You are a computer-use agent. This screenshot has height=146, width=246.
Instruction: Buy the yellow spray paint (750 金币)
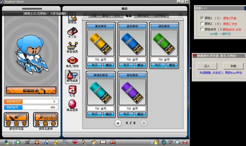click(95, 65)
